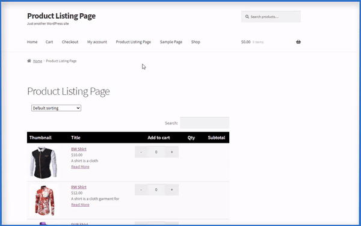The image size is (361, 226).
Task: Click the BW Shirt thumbnail image
Action: [x=43, y=162]
